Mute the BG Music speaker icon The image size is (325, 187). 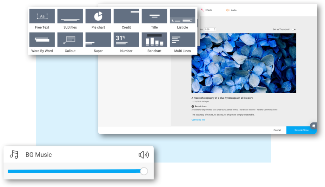click(144, 155)
